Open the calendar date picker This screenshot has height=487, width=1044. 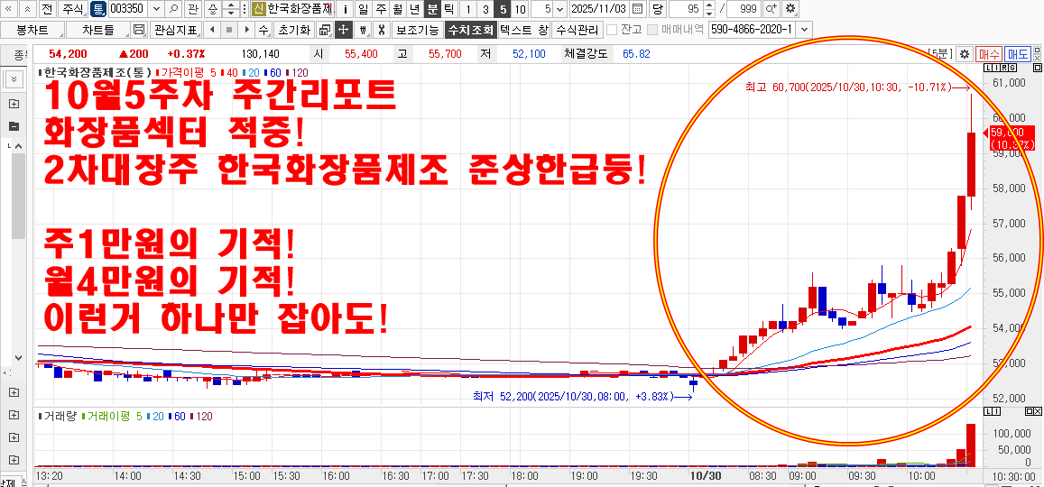[x=637, y=9]
